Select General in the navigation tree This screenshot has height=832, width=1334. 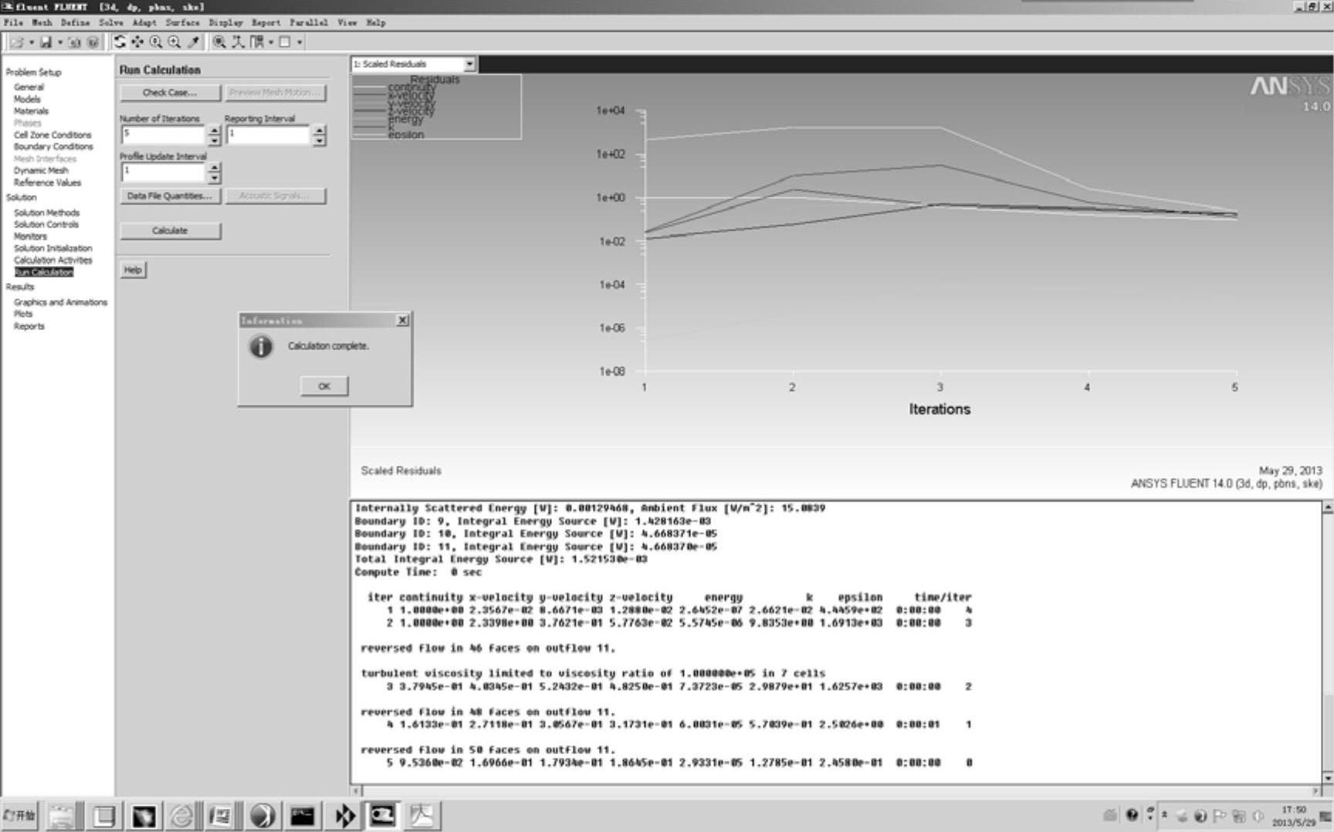(29, 87)
